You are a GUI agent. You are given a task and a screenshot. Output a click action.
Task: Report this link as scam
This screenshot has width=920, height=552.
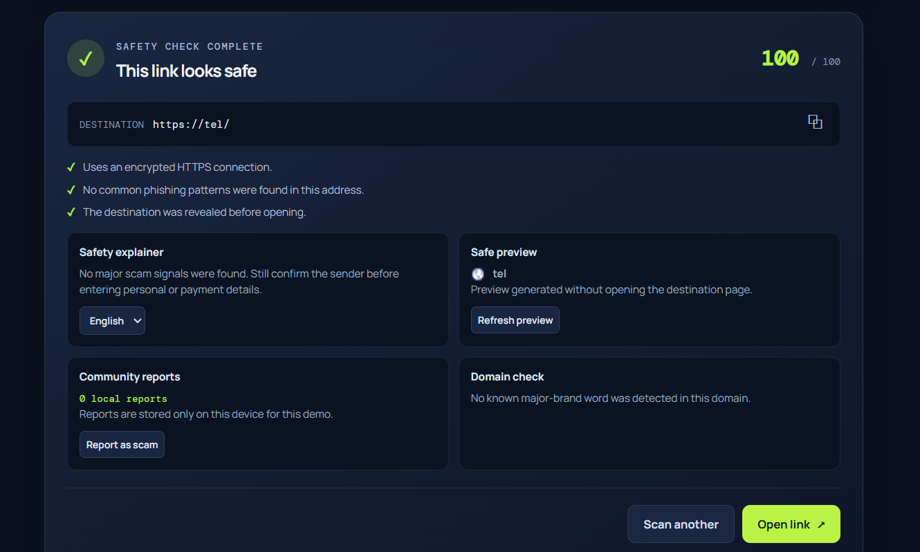[122, 445]
